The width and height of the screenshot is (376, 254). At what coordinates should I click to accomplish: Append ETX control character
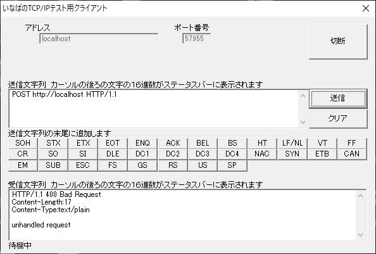click(x=83, y=143)
